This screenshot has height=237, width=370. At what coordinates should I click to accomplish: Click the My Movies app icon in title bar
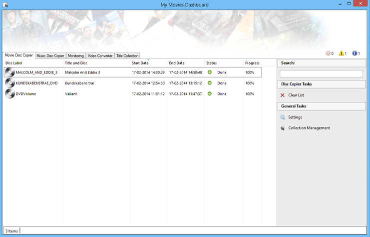click(x=5, y=4)
